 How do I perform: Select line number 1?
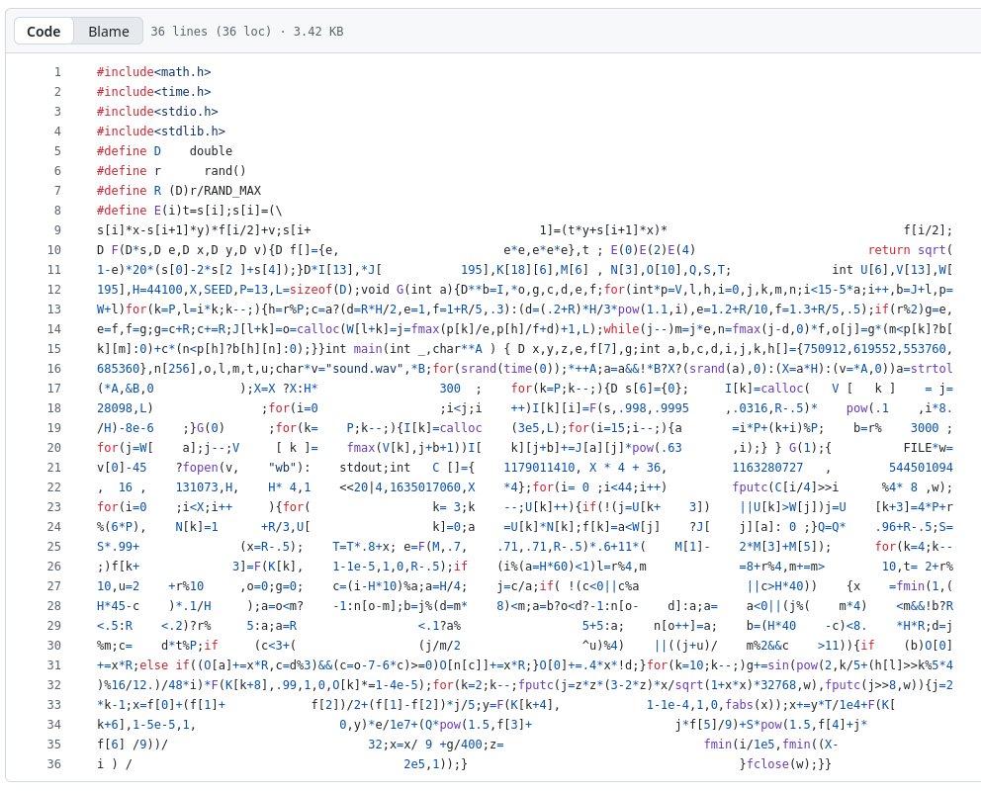coord(57,72)
